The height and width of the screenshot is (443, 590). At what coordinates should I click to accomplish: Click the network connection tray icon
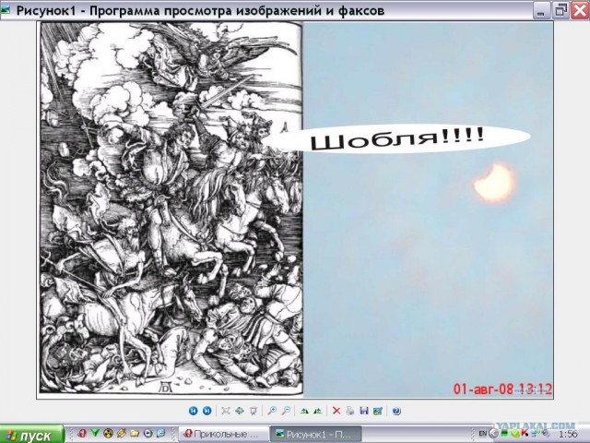click(x=535, y=433)
